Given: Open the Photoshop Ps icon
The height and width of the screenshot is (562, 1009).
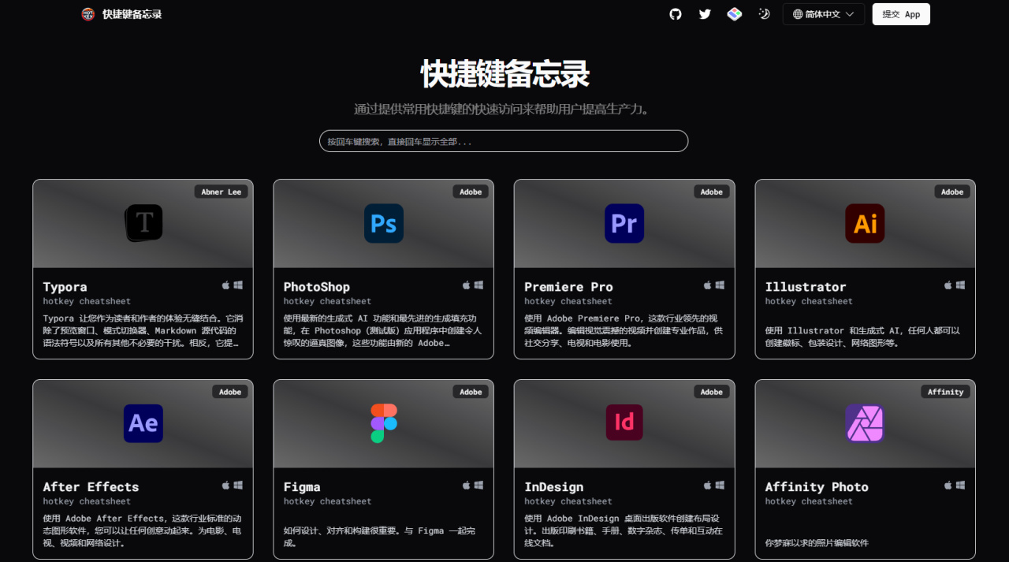Looking at the screenshot, I should point(384,223).
